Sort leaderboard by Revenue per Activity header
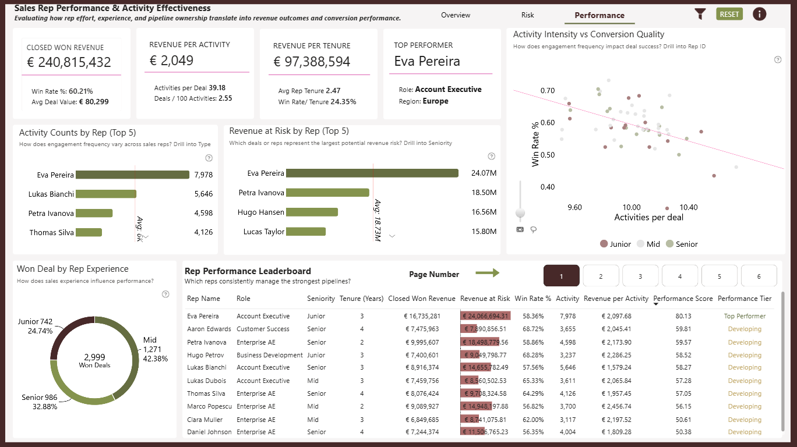Viewport: 797px width, 447px height. (x=616, y=299)
